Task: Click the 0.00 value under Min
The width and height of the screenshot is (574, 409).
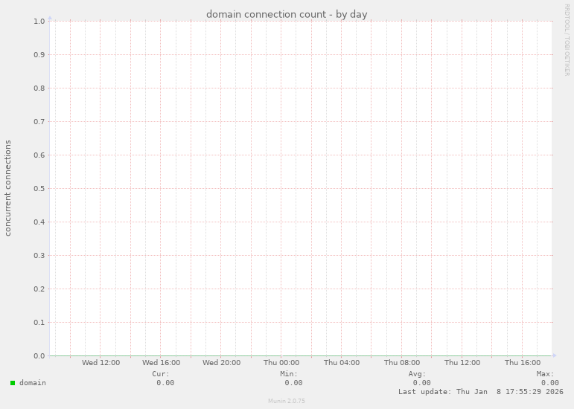Action: (293, 383)
